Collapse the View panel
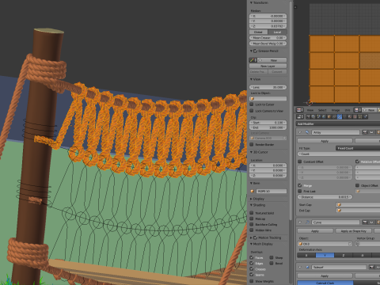 click(x=251, y=79)
